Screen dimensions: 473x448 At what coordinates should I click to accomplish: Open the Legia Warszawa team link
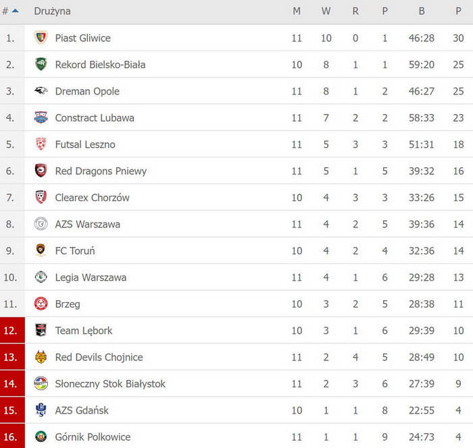pos(91,277)
